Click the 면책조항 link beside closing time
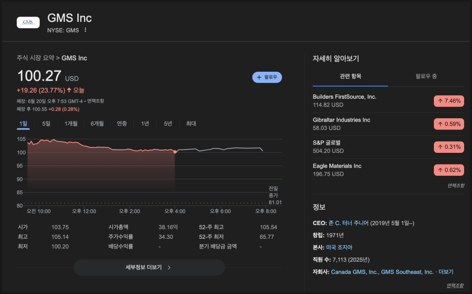 [x=95, y=101]
